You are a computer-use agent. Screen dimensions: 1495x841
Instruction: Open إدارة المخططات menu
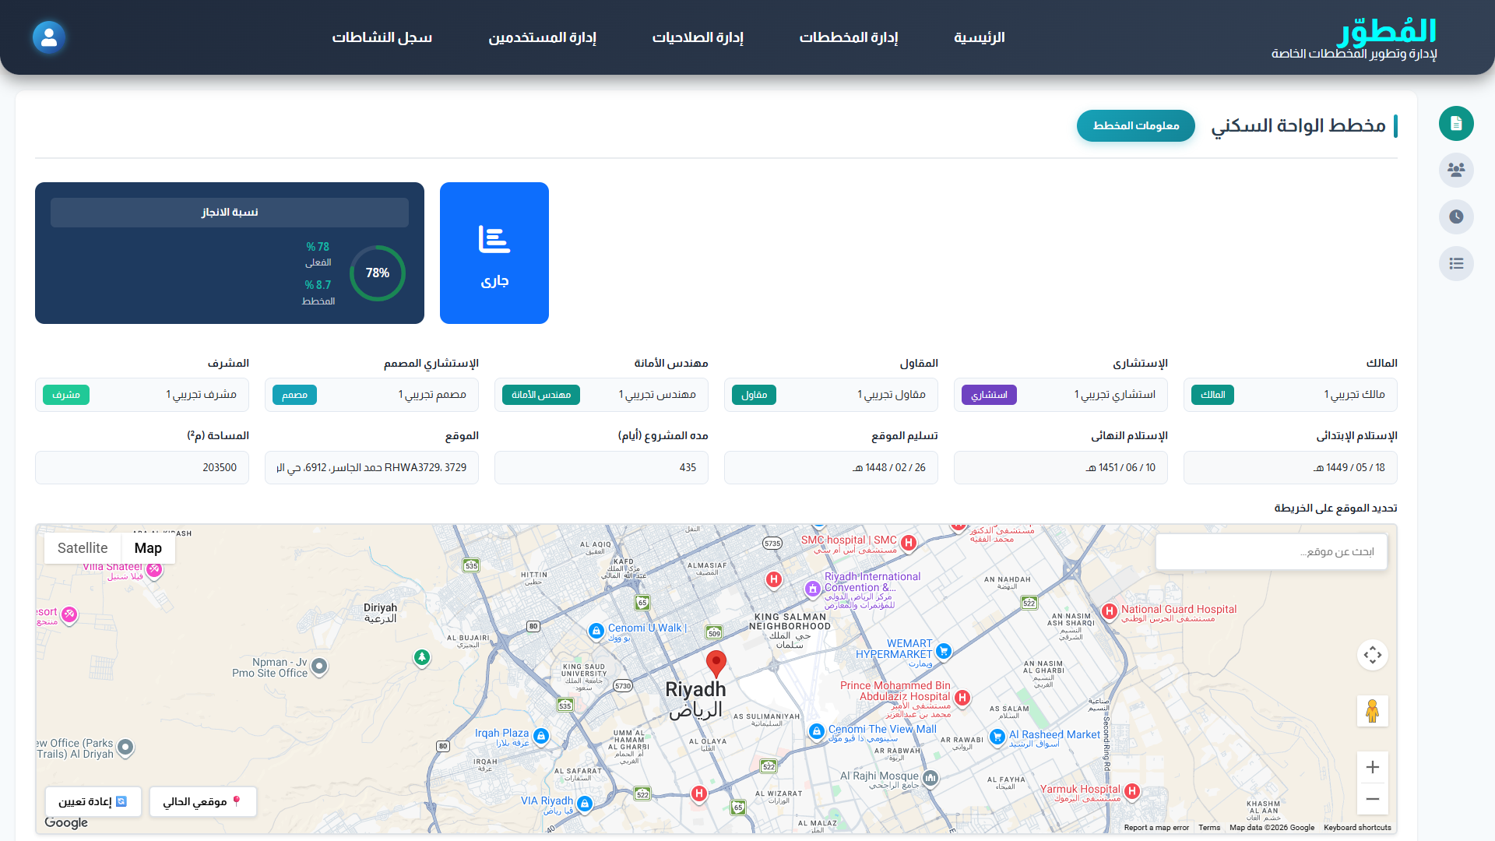[x=849, y=37]
